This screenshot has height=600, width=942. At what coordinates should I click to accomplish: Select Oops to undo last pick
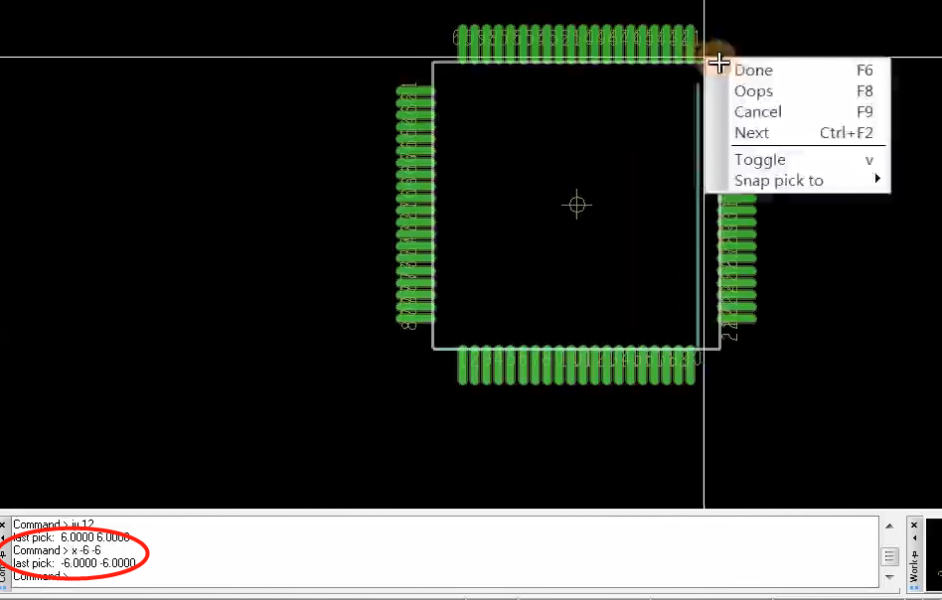tap(753, 91)
